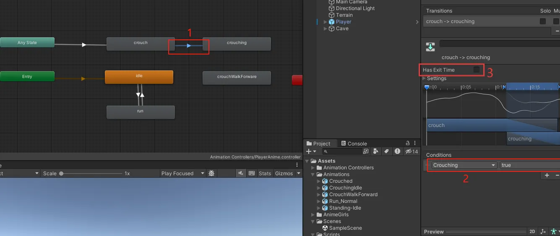Remove condition with the Conditions minus button

pos(557,176)
